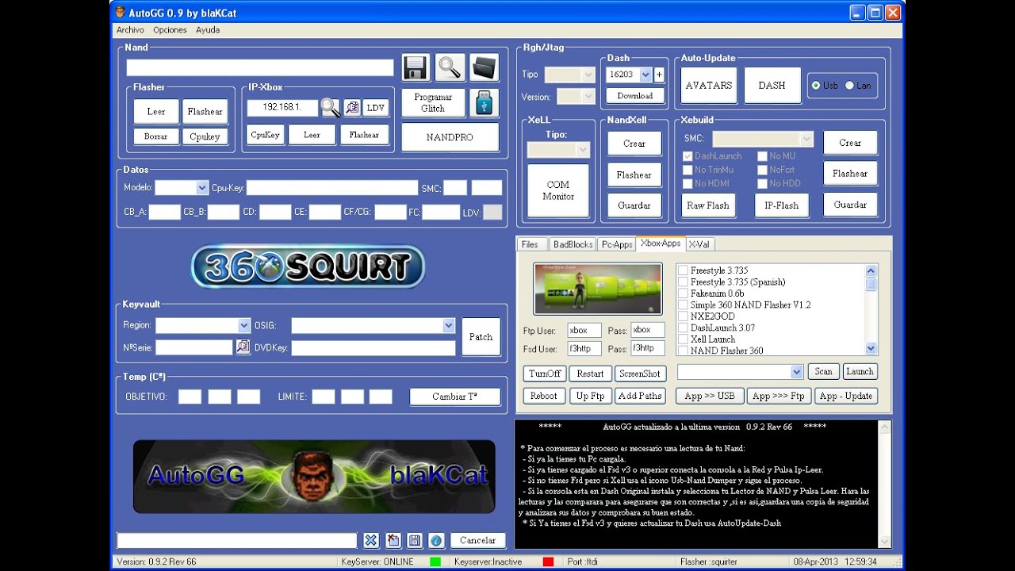This screenshot has height=571, width=1015.
Task: Click the log console scrollbar up arrow
Action: (884, 428)
